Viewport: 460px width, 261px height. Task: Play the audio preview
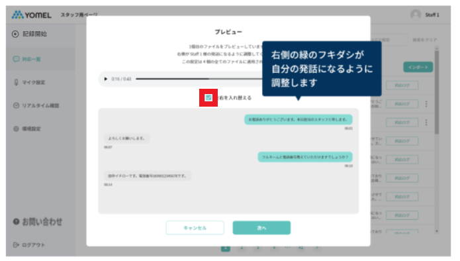(106, 79)
